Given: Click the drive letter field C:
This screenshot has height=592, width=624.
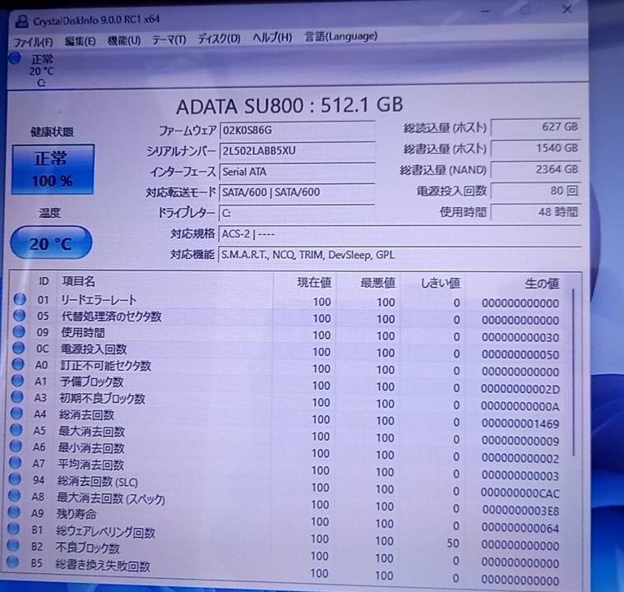Looking at the screenshot, I should (x=297, y=213).
